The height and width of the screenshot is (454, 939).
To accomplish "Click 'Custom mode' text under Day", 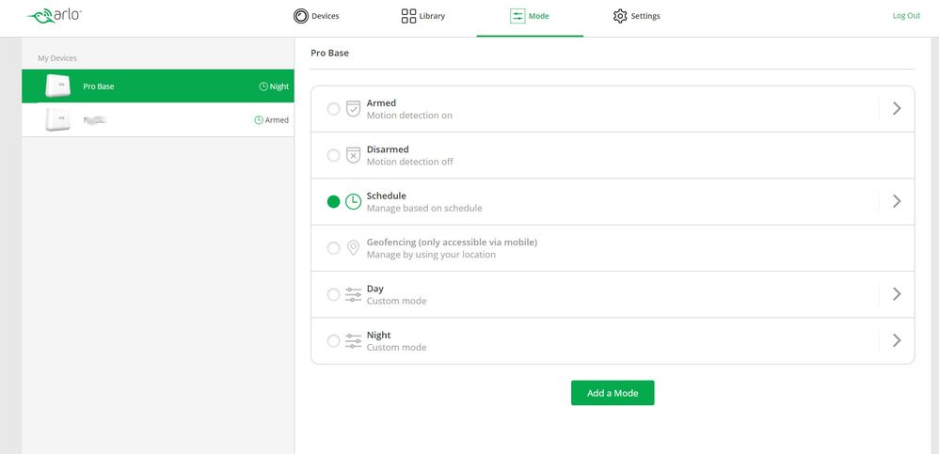I will coord(396,301).
